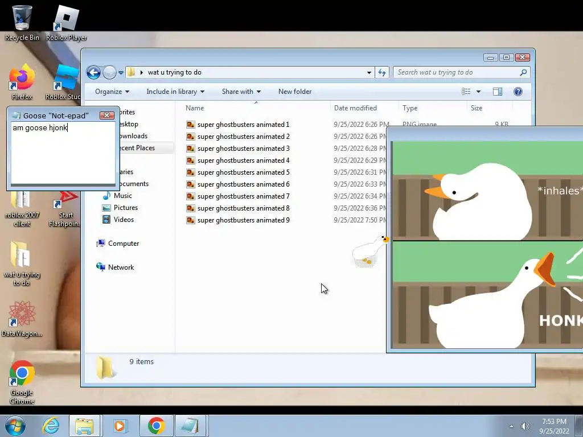Image resolution: width=583 pixels, height=437 pixels.
Task: Click inside the Goose Not-epad text area
Action: pyautogui.click(x=63, y=153)
